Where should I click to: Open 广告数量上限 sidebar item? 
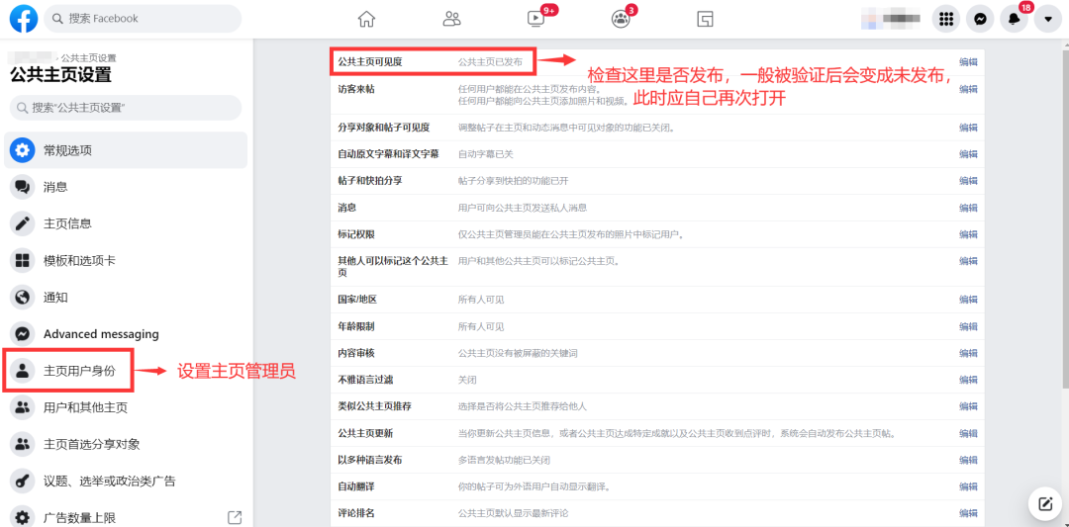pos(126,517)
